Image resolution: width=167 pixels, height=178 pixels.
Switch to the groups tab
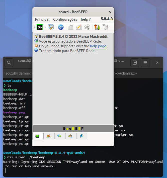(x=70, y=136)
